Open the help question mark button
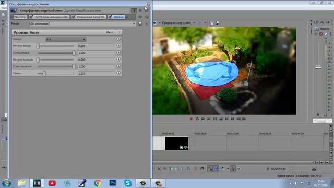 pyautogui.click(x=120, y=32)
